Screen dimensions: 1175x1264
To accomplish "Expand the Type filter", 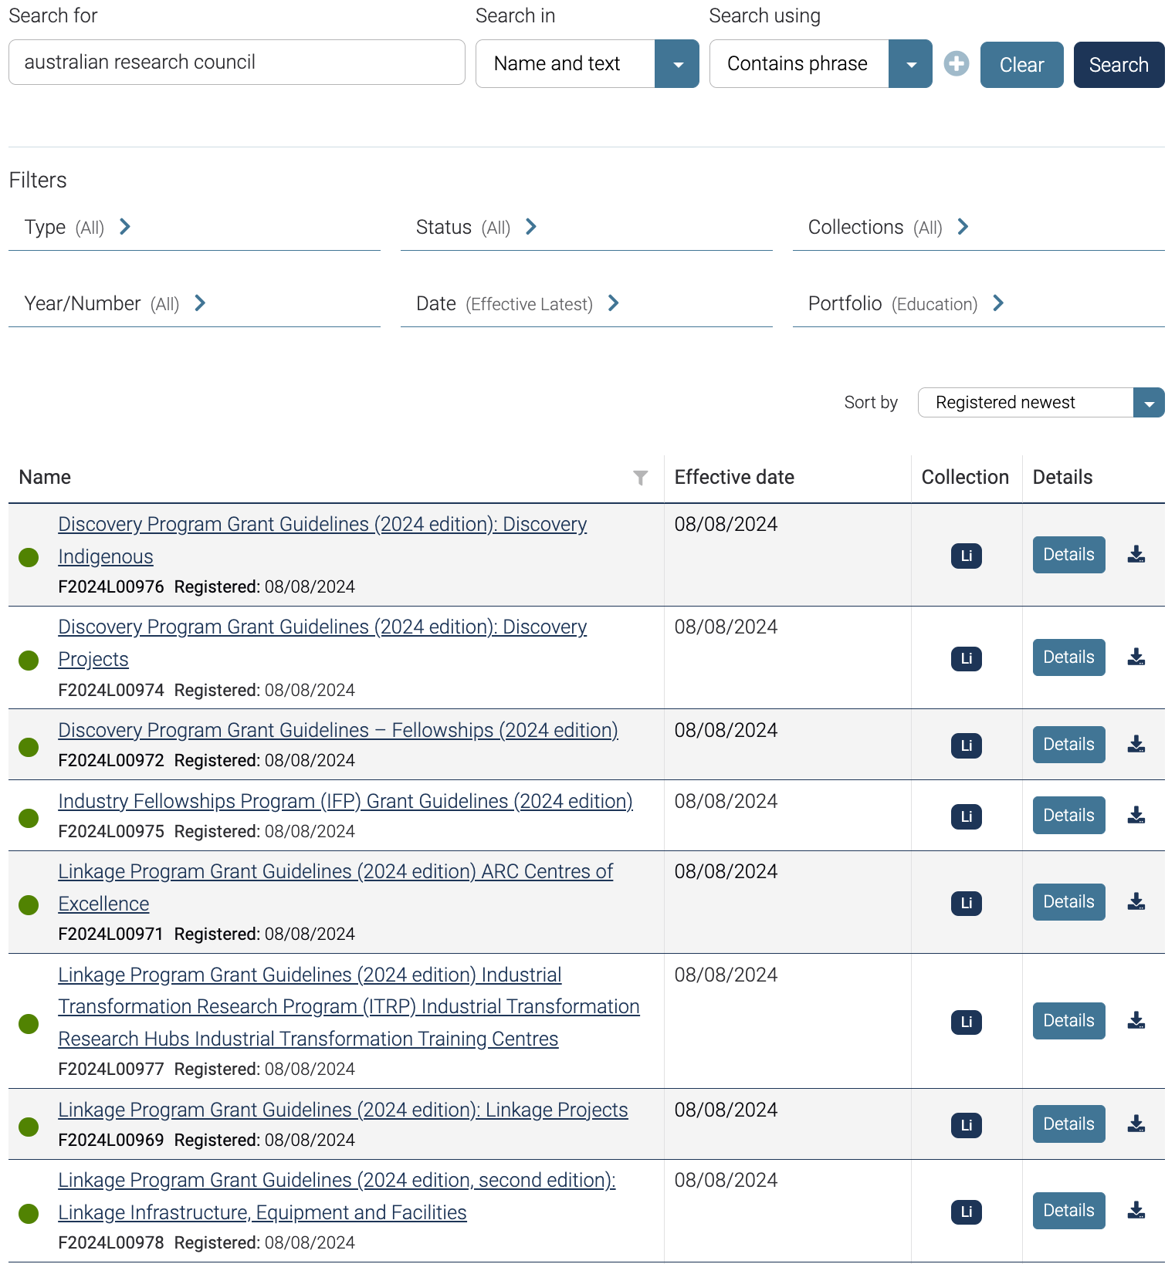I will coord(194,227).
